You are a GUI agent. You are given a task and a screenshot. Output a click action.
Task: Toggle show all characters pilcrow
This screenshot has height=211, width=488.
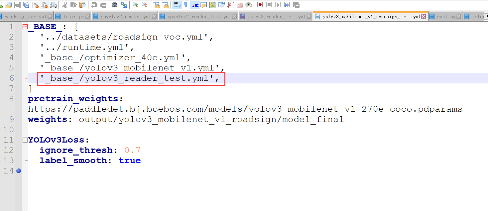coord(186,5)
